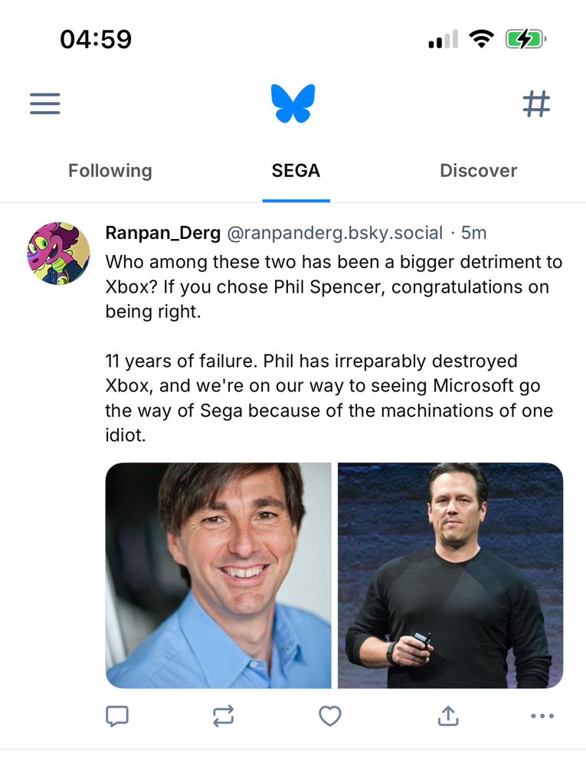Open the feeds hashtag icon

point(536,103)
